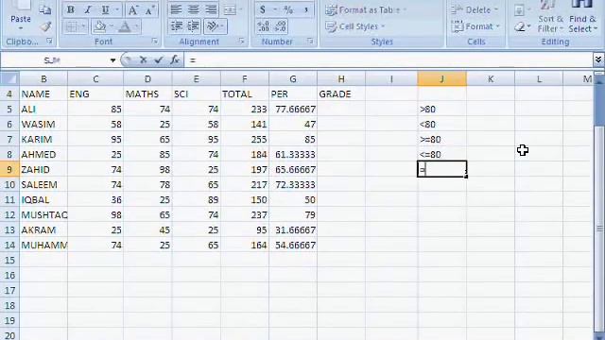Open the Font dialog launcher

[x=155, y=41]
